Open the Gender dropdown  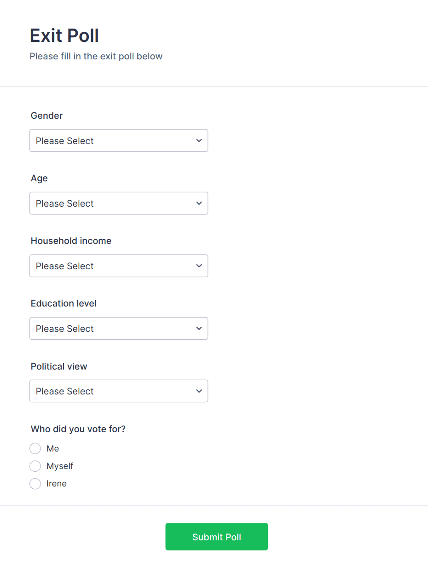[119, 140]
